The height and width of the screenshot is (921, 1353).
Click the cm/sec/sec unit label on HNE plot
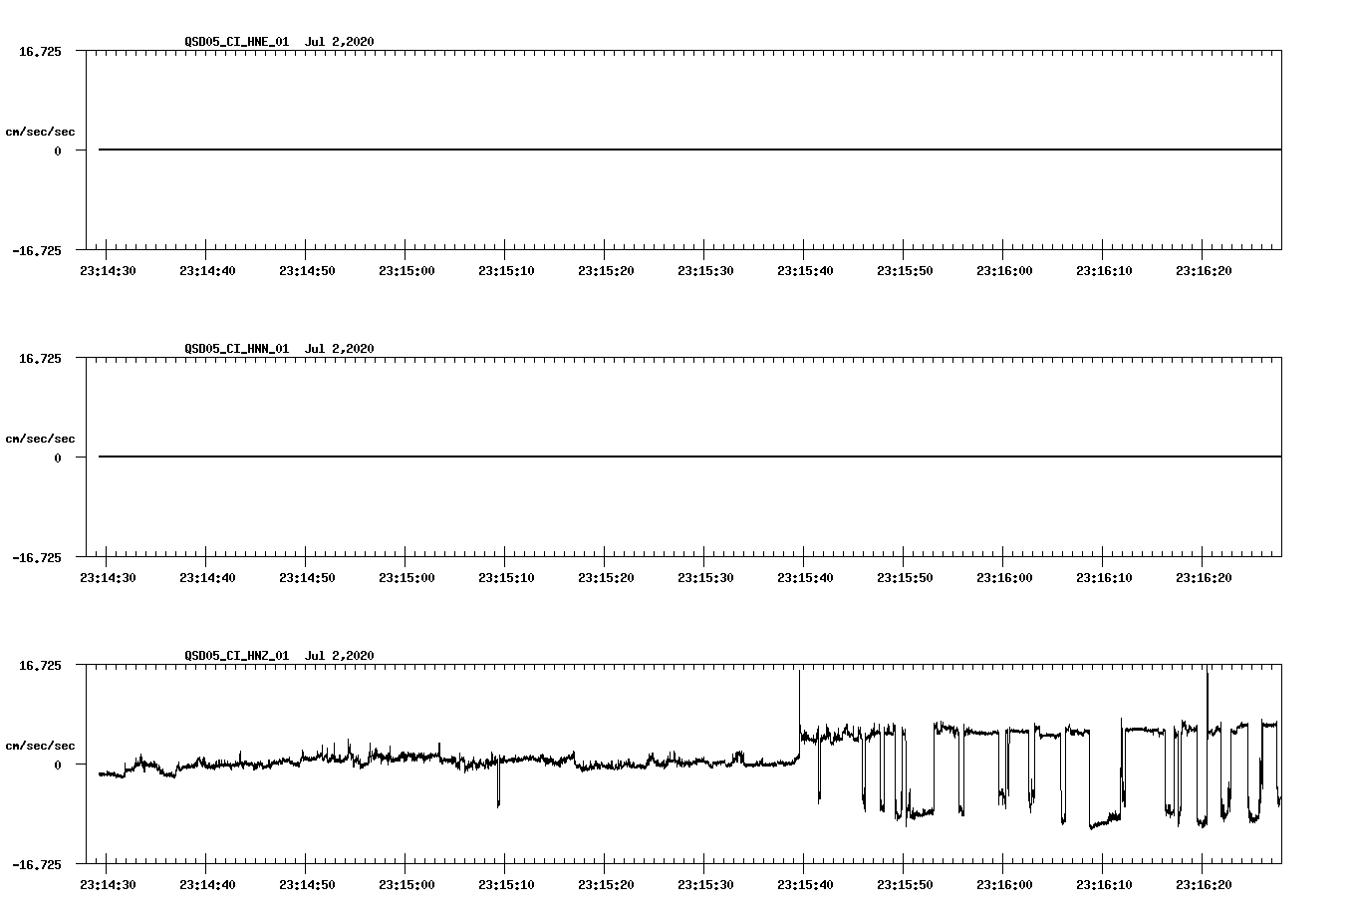[x=40, y=132]
